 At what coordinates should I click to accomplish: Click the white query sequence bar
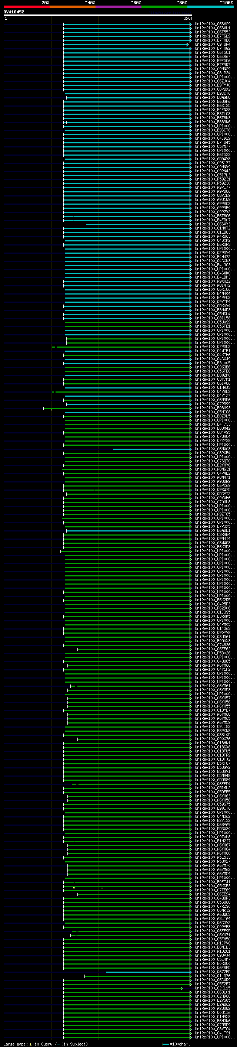click(98, 16)
